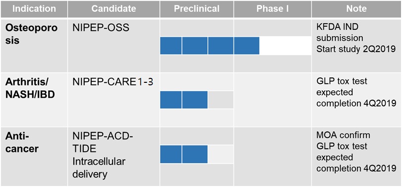Screen dimensions: 403x187
Task: Click the empty Phase I cell for Anti-cancer
Action: pyautogui.click(x=273, y=156)
